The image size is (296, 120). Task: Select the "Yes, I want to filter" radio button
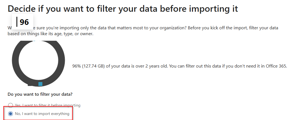(x=11, y=105)
